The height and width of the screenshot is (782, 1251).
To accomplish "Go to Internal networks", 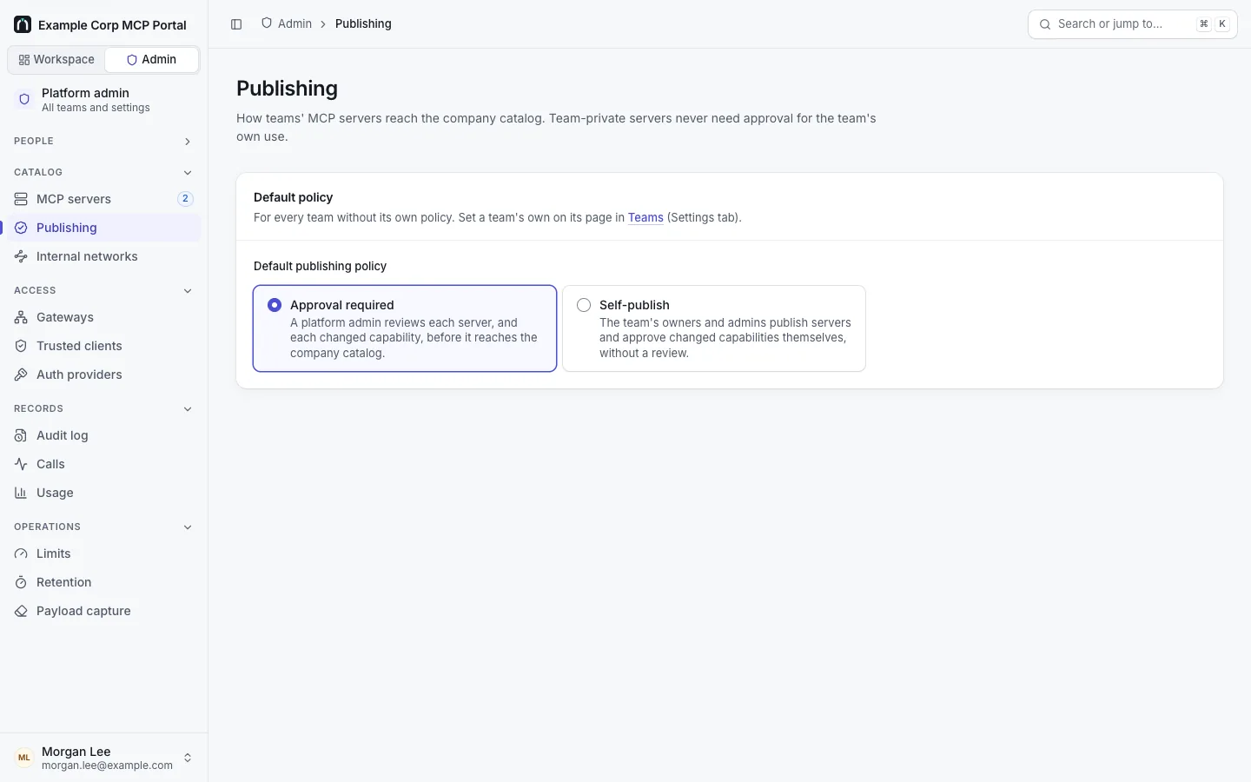I will 103,256.
